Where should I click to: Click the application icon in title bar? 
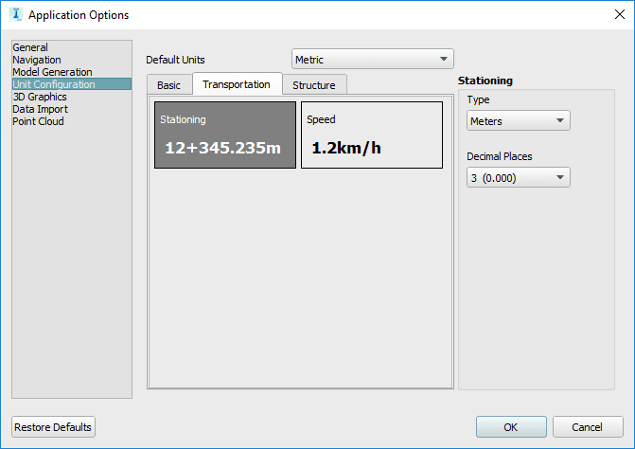click(15, 15)
